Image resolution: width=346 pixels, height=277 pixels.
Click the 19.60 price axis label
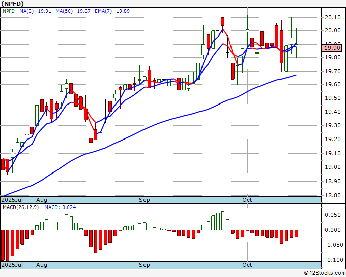(333, 85)
